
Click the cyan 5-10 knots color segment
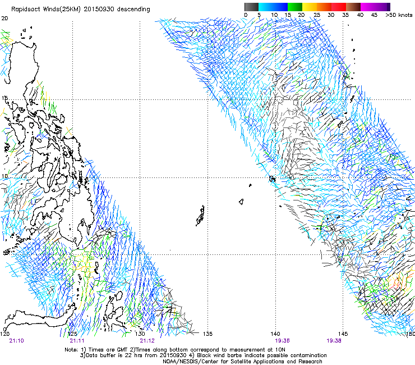266,7
